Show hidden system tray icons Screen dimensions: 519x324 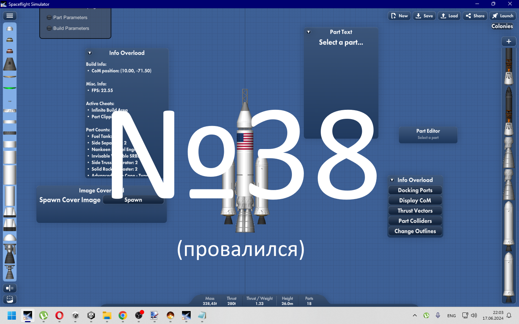(415, 315)
